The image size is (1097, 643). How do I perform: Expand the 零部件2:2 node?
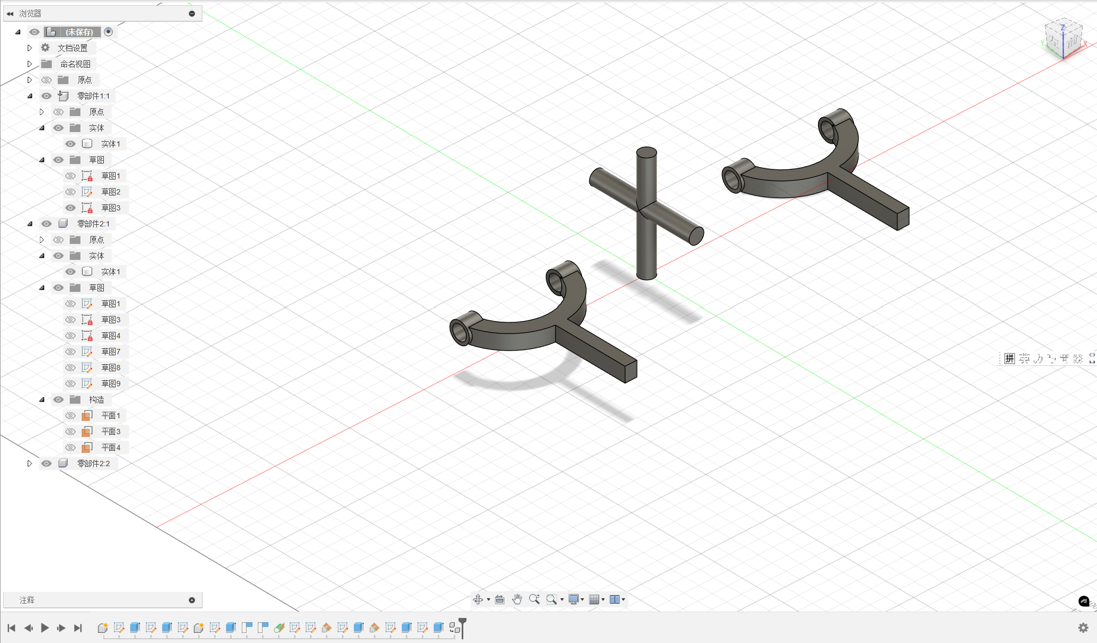(x=30, y=463)
